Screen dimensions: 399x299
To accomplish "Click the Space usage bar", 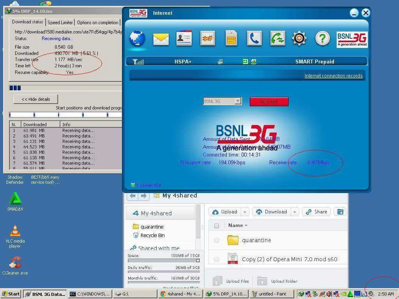I will point(164,260).
